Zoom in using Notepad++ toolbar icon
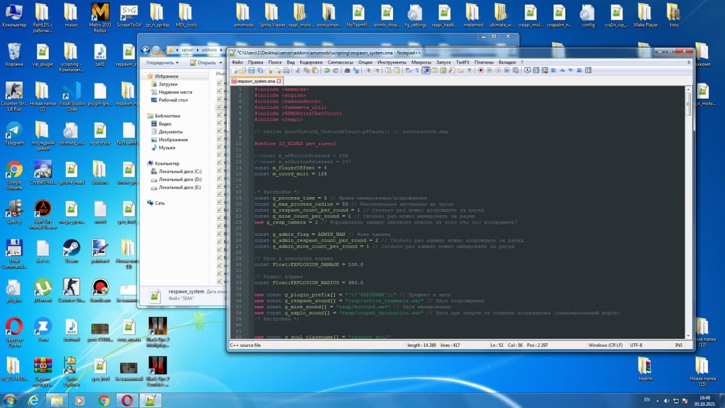Image resolution: width=725 pixels, height=408 pixels. pyautogui.click(x=368, y=70)
